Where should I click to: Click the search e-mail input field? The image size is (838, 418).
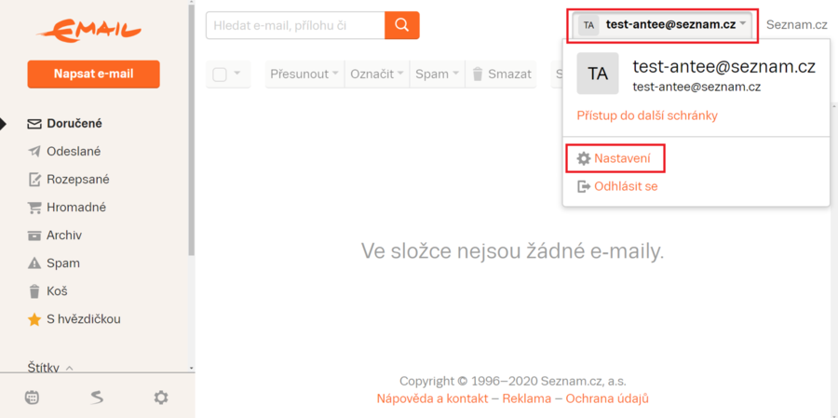[x=295, y=25]
